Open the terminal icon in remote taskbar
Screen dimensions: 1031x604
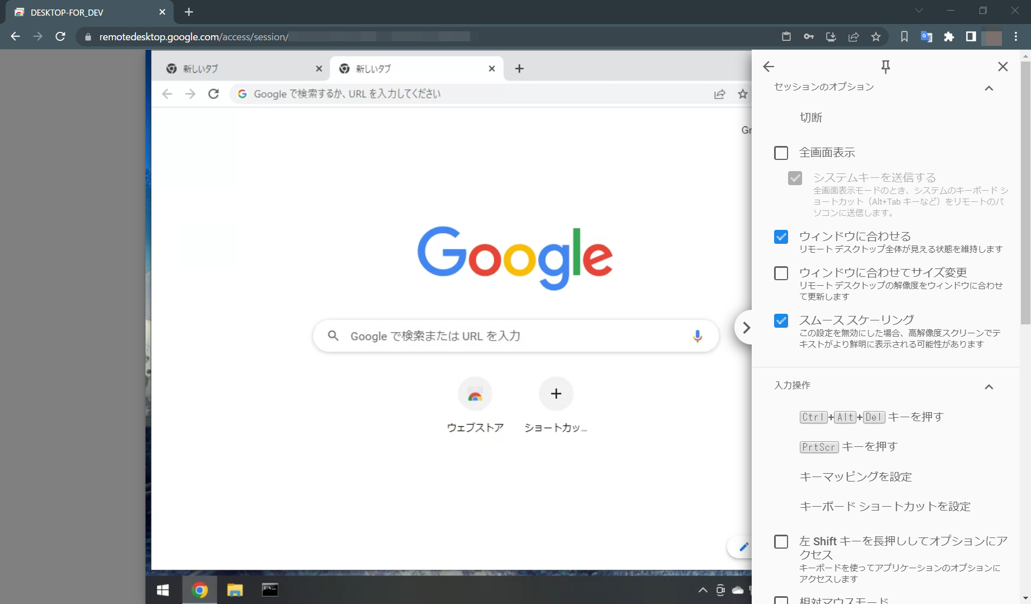pyautogui.click(x=270, y=590)
